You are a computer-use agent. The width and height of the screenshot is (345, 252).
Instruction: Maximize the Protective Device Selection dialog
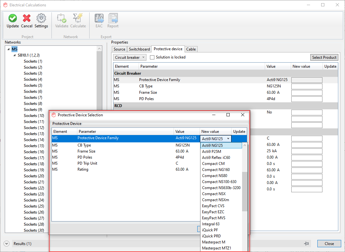(228, 115)
